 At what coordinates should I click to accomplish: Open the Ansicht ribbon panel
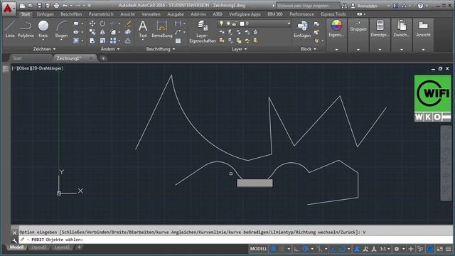pos(423,29)
